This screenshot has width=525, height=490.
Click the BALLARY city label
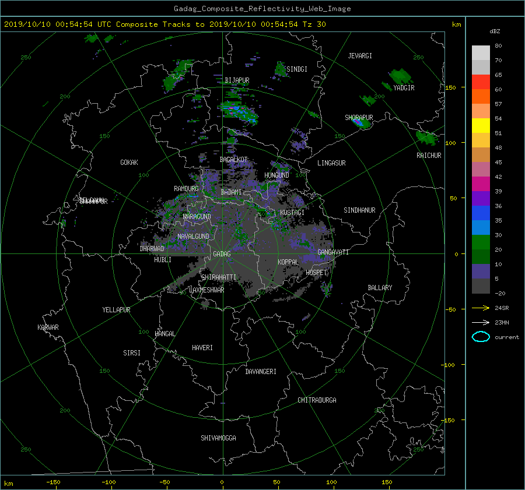[x=380, y=288]
